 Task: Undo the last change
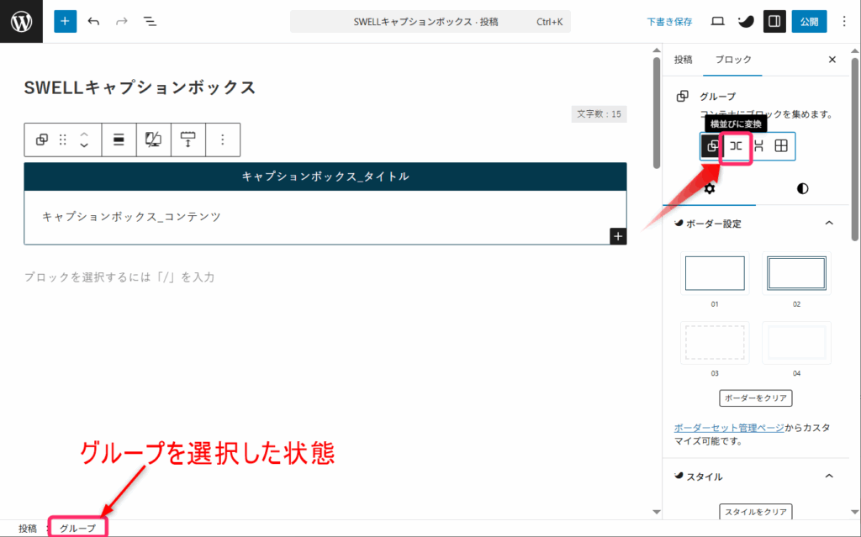[94, 21]
